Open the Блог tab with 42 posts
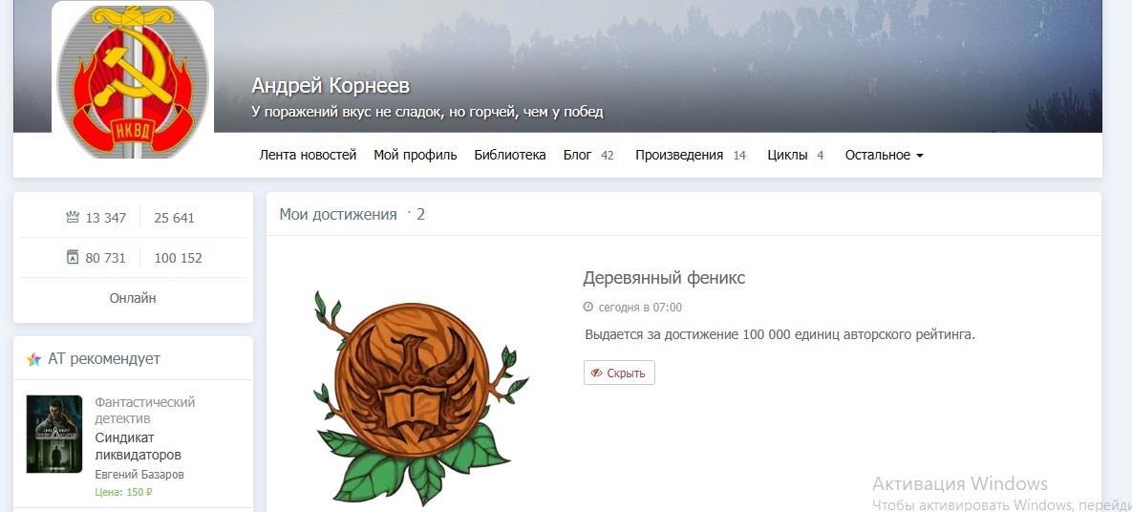Image resolution: width=1132 pixels, height=512 pixels. 588,155
